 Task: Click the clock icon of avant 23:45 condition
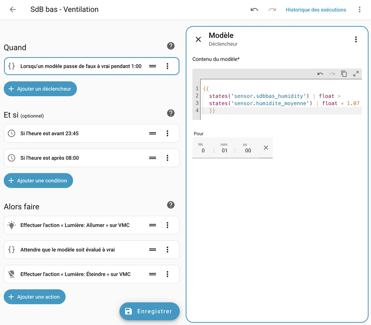[x=11, y=134]
